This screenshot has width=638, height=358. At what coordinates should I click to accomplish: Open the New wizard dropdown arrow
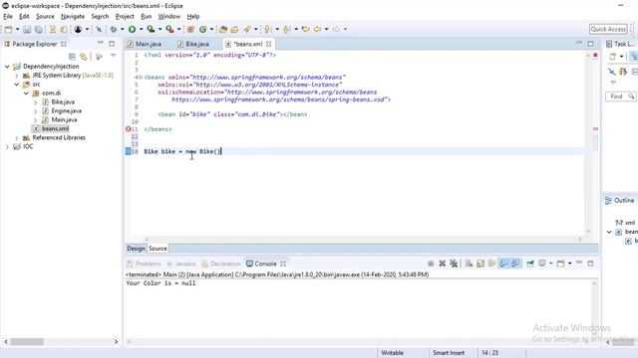(x=17, y=29)
